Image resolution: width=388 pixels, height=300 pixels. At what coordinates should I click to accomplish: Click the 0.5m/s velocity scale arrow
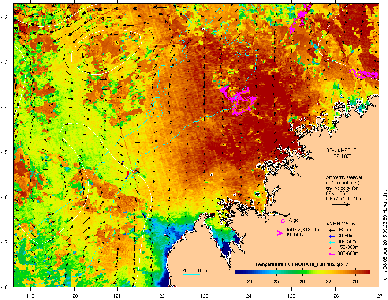click(341, 204)
